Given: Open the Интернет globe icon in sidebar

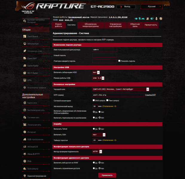Looking at the screenshot, I should tap(25, 132).
